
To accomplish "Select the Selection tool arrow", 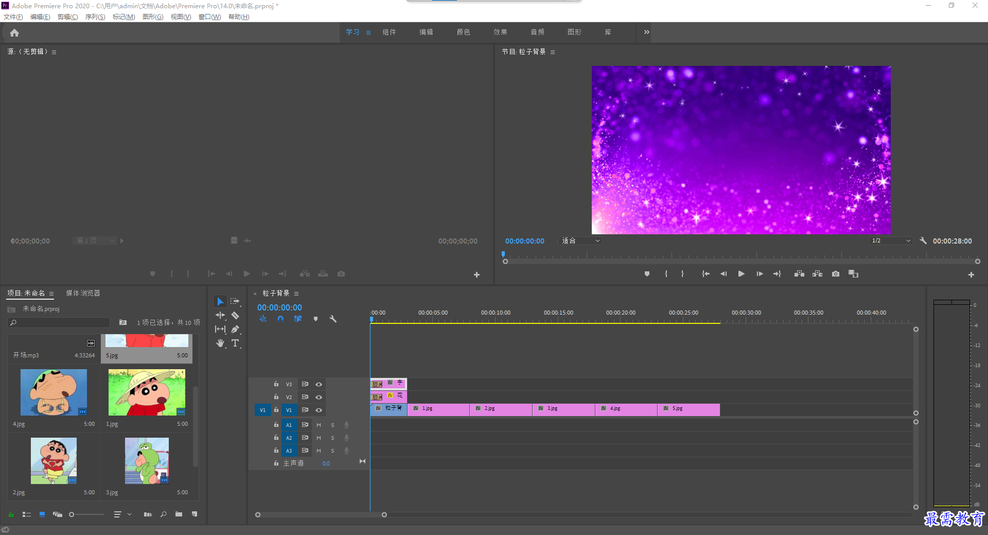I will click(x=220, y=301).
